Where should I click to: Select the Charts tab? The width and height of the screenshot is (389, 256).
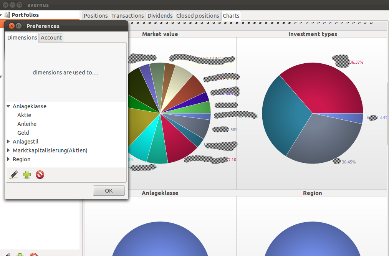pyautogui.click(x=231, y=16)
